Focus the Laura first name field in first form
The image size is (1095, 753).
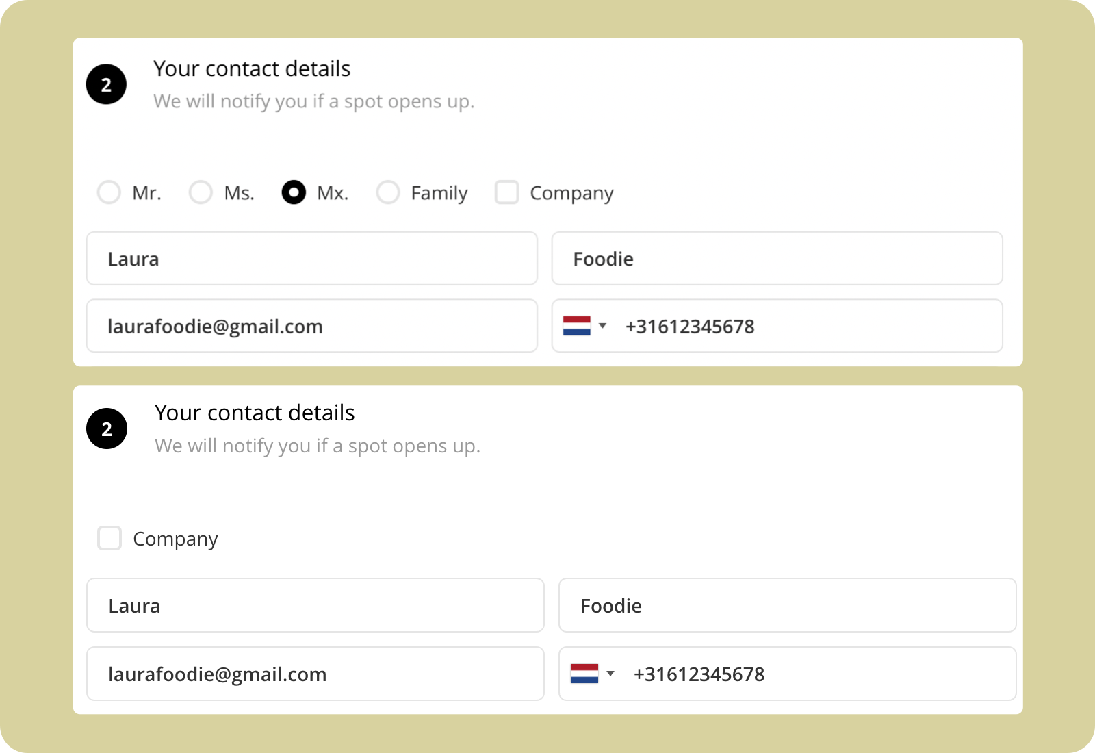click(312, 258)
